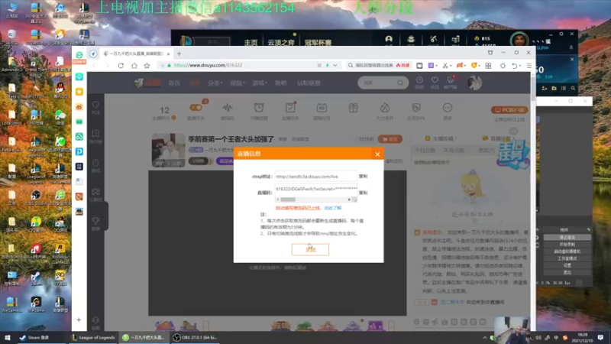Bookmark page with the star icon

[x=147, y=66]
